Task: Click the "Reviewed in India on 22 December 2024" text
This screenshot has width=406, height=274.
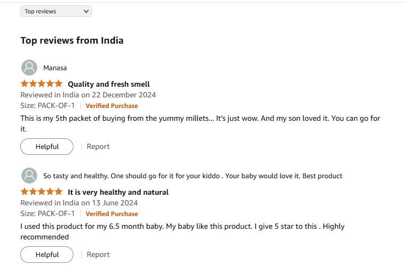Action: pos(88,95)
